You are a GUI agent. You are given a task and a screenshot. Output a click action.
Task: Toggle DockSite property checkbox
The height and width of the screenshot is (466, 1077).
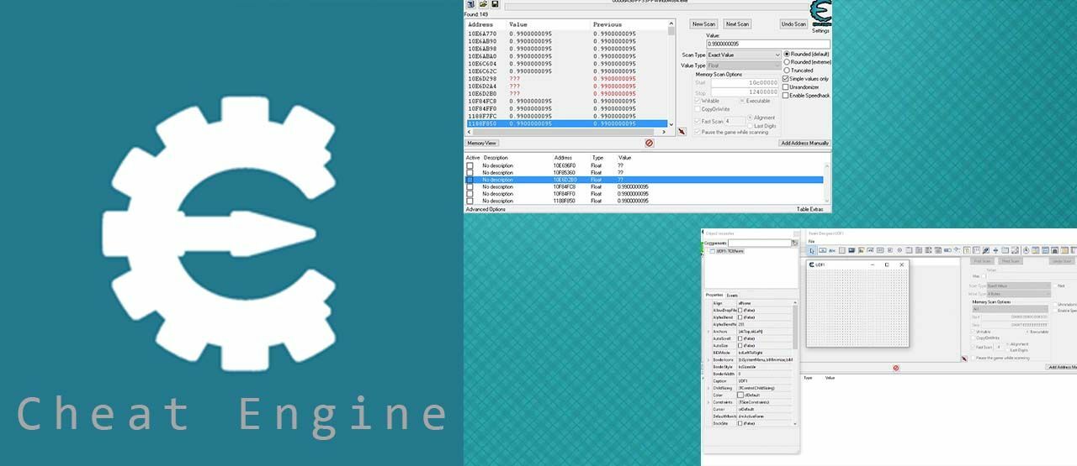pyautogui.click(x=740, y=423)
